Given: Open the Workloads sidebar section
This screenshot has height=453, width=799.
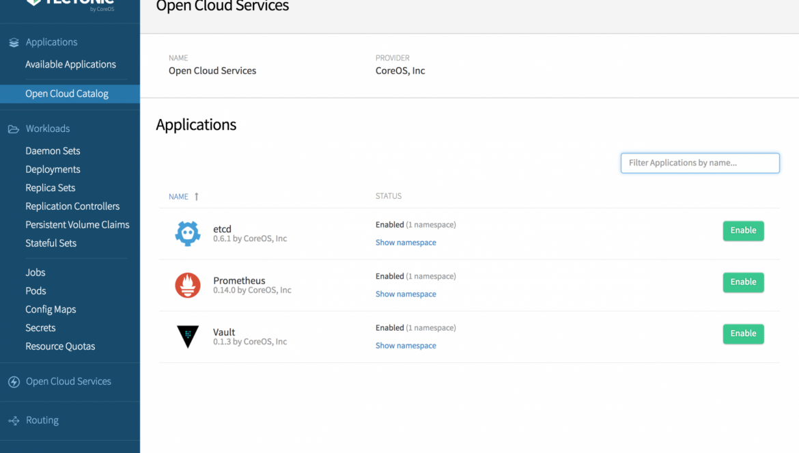Looking at the screenshot, I should click(48, 129).
